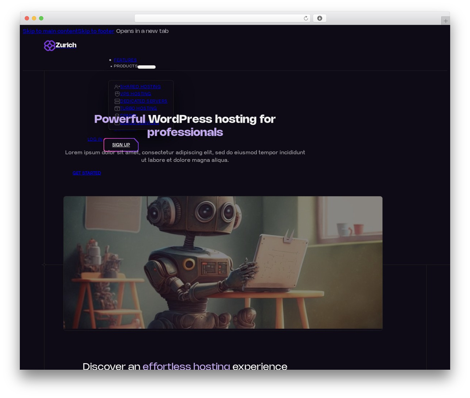Click the browser address bar
Viewport: 470px width, 398px height.
(x=223, y=18)
